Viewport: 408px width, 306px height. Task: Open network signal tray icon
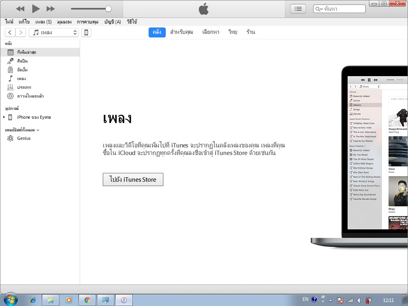[350, 300]
